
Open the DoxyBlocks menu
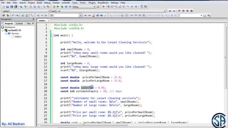tap(103, 2)
